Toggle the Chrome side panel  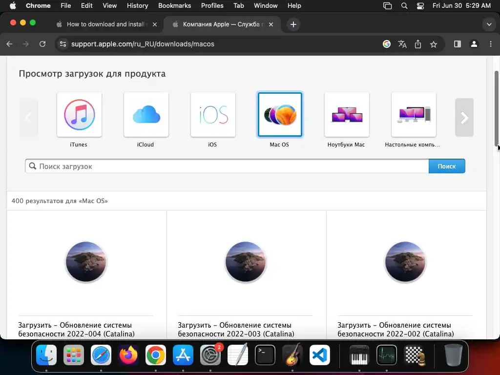457,44
